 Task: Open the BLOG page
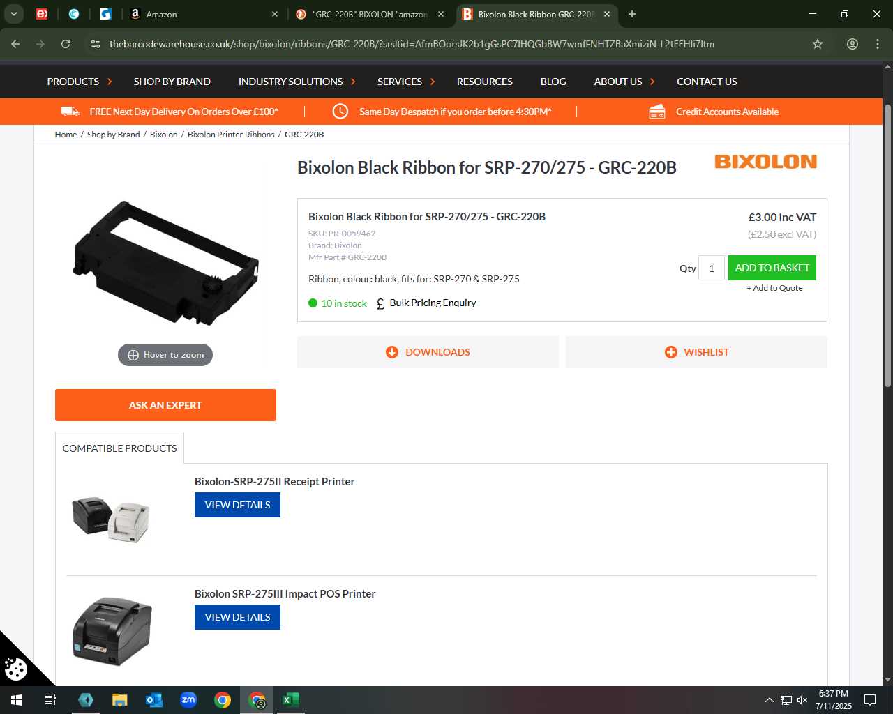tap(553, 82)
